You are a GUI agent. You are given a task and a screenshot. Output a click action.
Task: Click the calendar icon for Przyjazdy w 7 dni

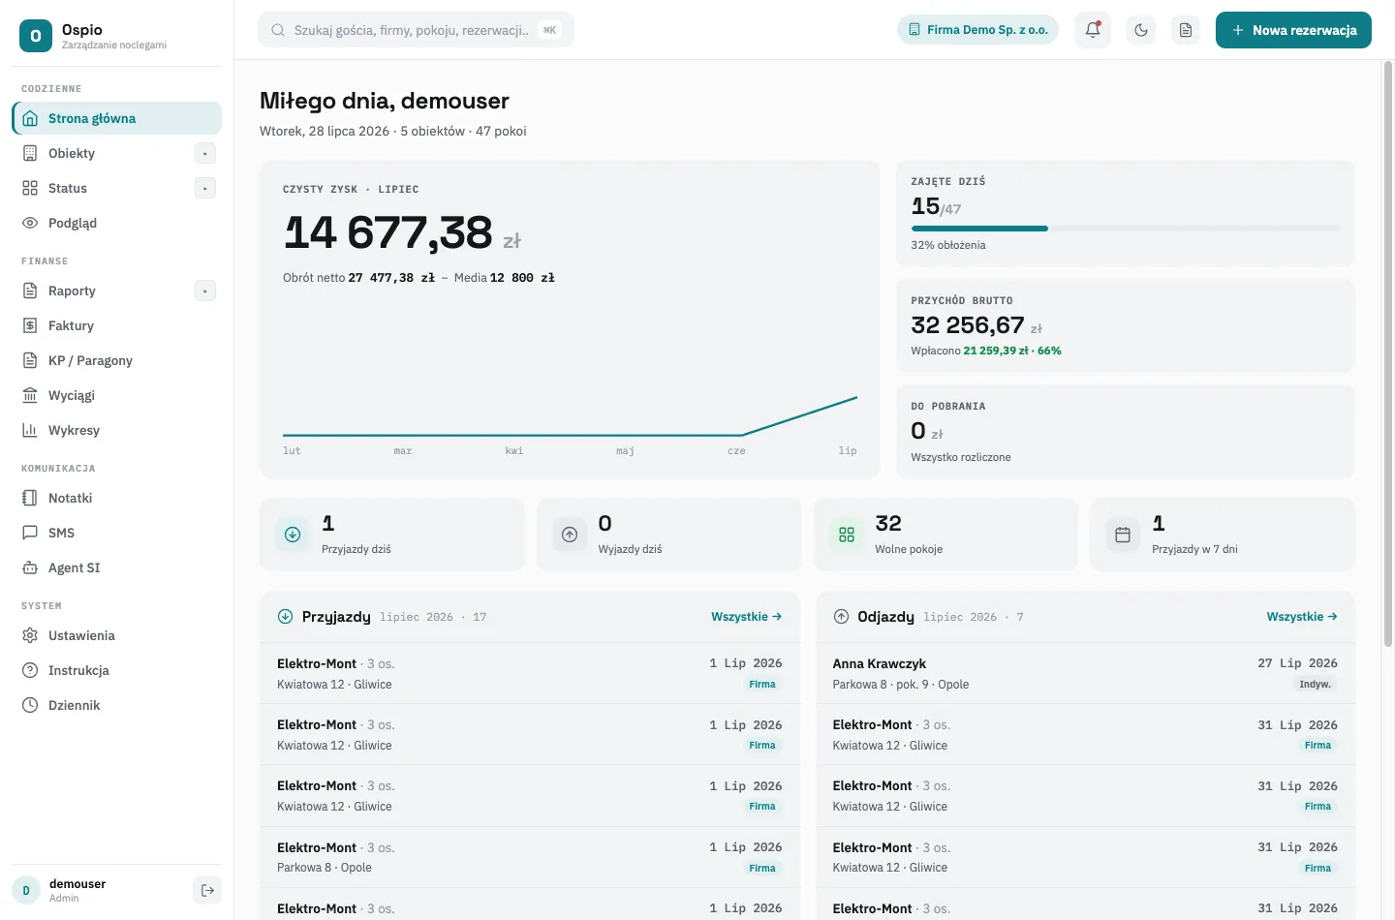(1123, 535)
